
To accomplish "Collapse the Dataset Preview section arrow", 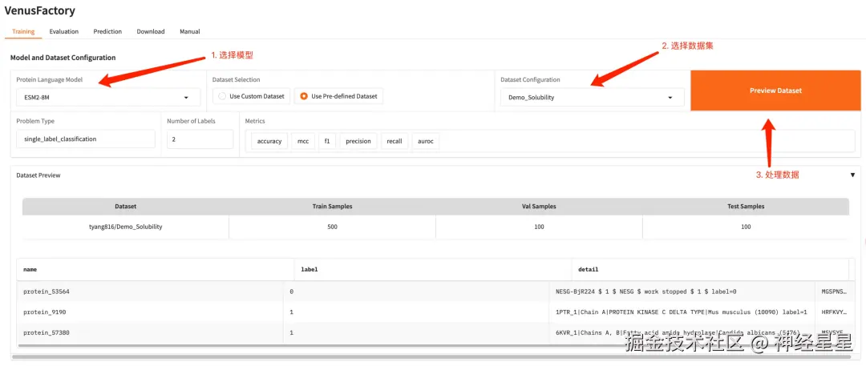I will pos(852,175).
